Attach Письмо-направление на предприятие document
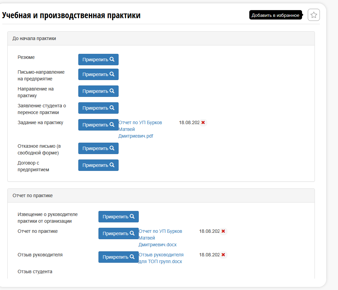Viewport: 338px width, 290px height. pos(98,74)
